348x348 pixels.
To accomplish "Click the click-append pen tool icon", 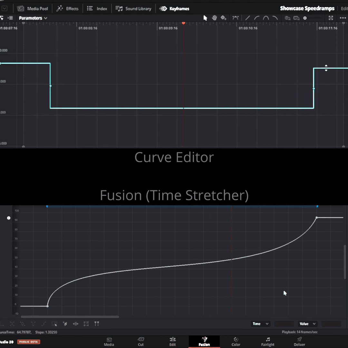I will (x=65, y=324).
